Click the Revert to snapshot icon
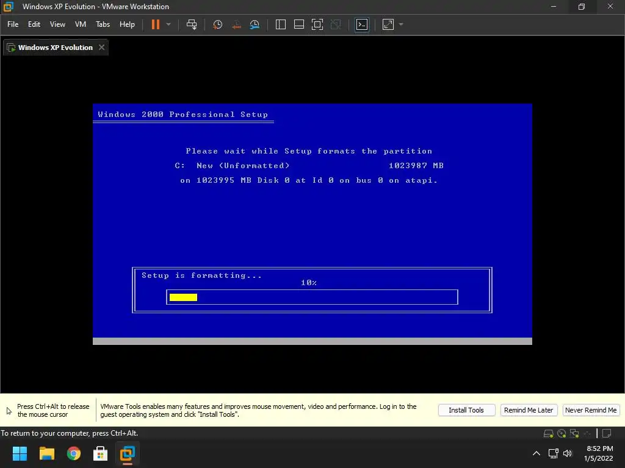The height and width of the screenshot is (468, 625). 236,24
